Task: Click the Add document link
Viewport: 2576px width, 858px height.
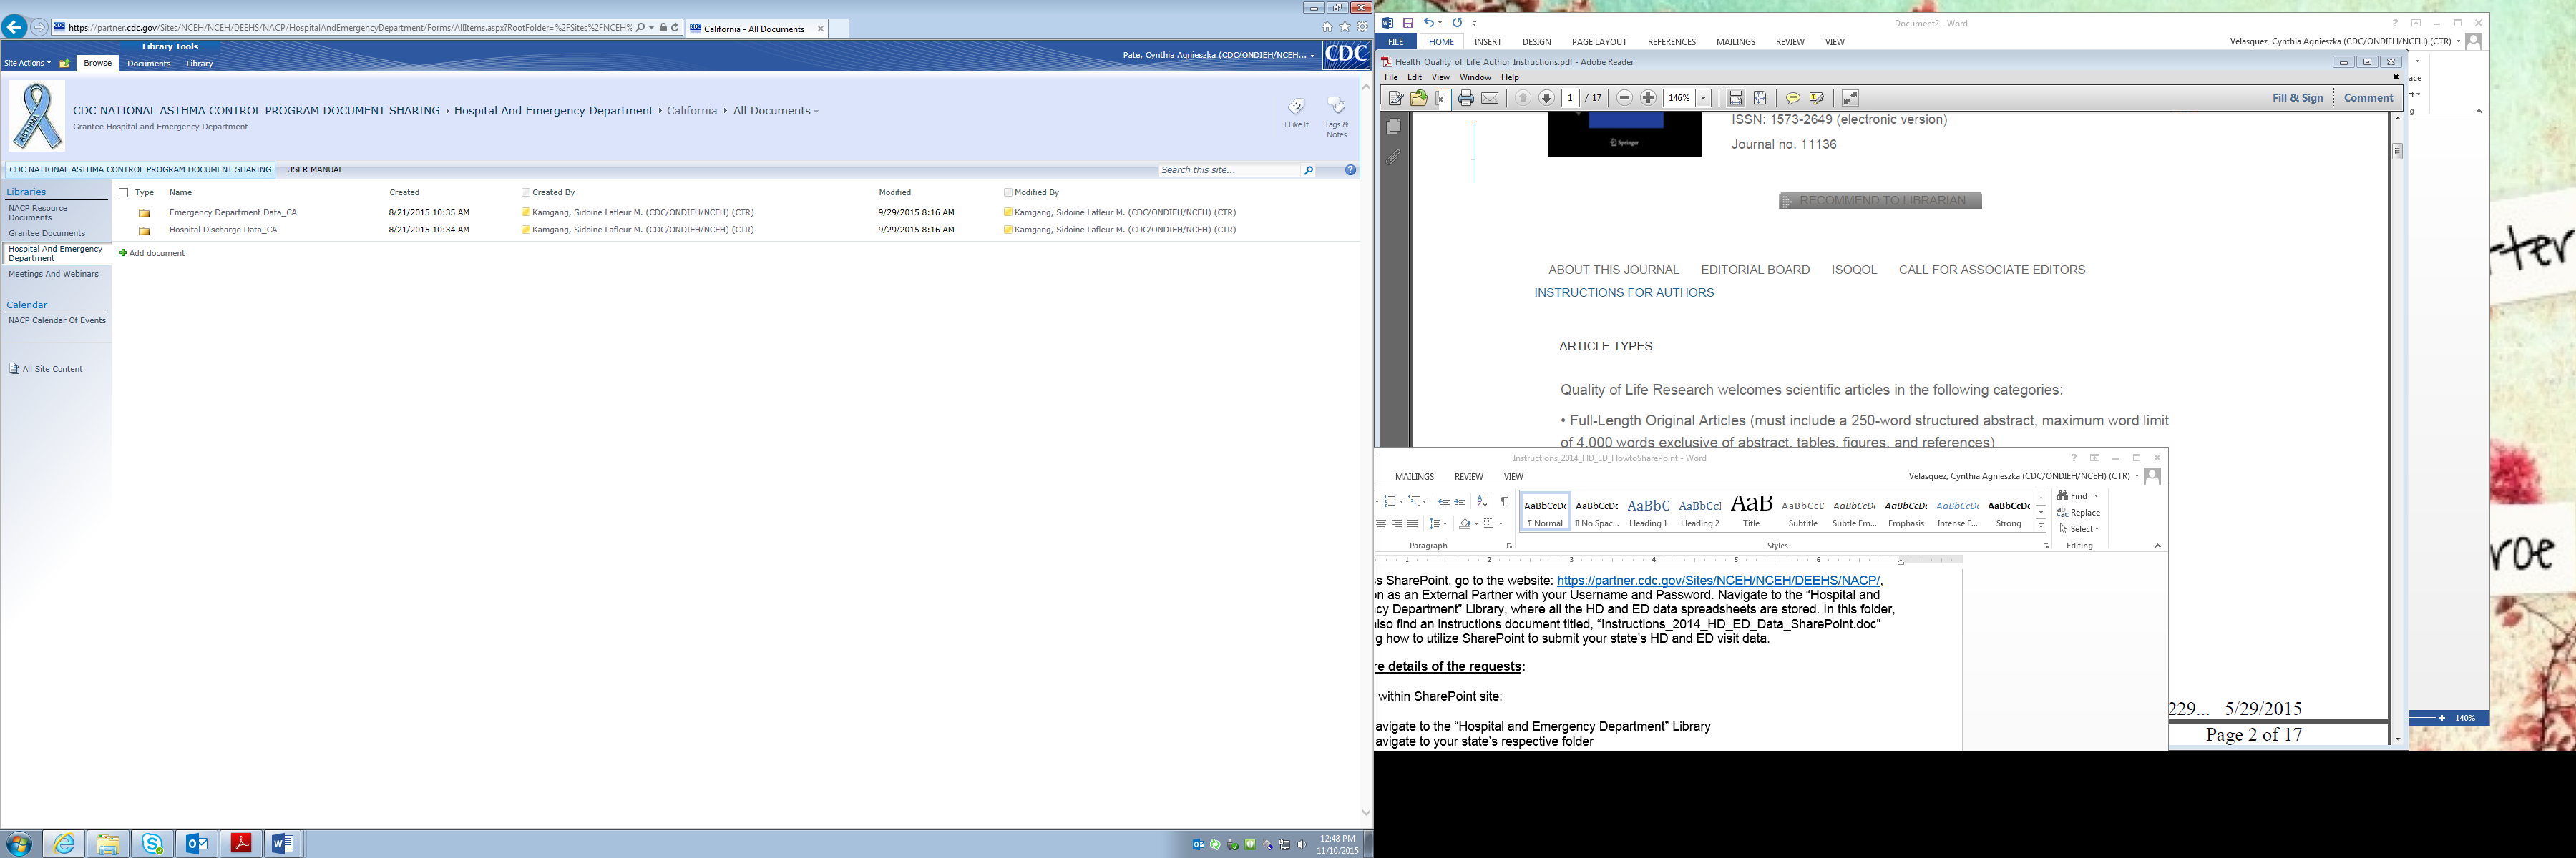Action: (x=156, y=254)
